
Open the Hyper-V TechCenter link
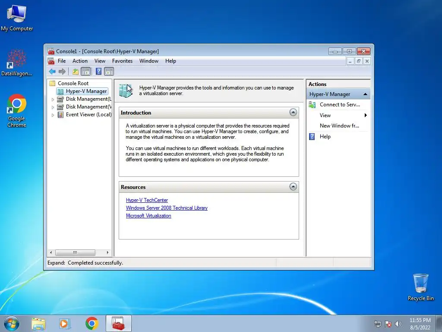147,200
